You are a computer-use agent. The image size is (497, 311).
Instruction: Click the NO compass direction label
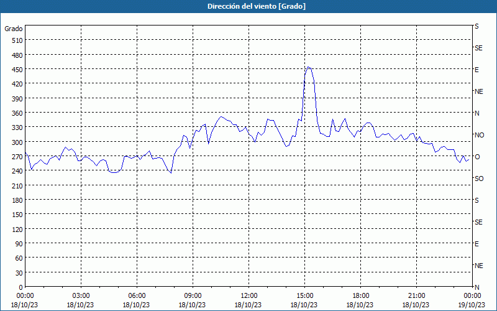[x=479, y=135]
